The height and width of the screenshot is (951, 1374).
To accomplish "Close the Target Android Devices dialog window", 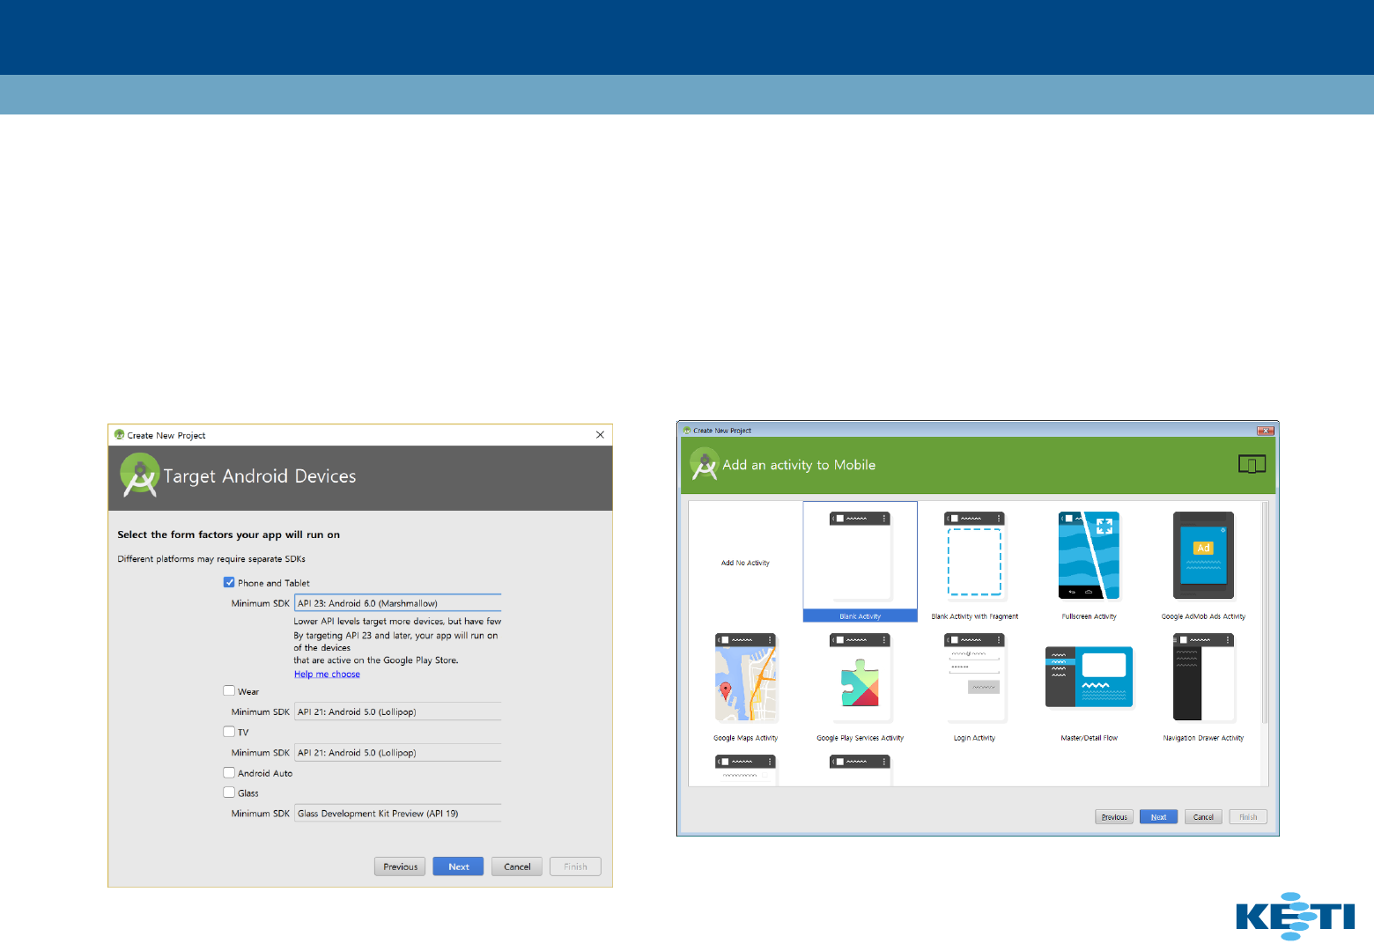I will coord(600,435).
